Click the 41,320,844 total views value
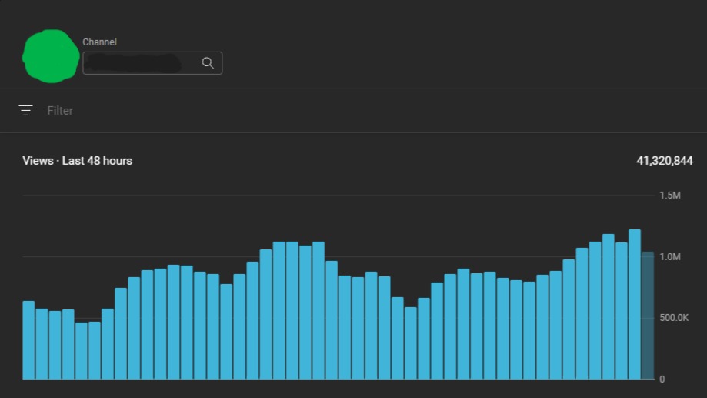This screenshot has width=707, height=398. [665, 161]
